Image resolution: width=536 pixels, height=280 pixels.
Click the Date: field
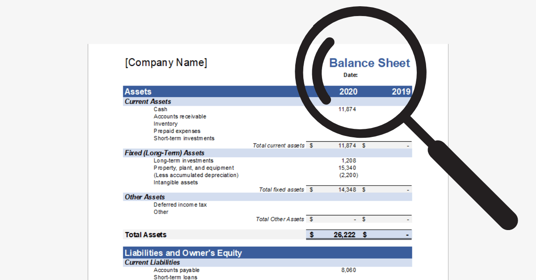pos(350,75)
